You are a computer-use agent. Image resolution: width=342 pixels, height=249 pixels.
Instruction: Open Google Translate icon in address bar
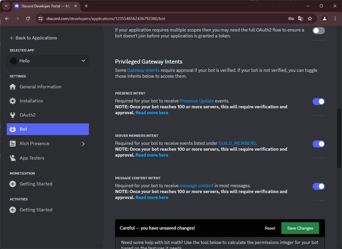(x=300, y=18)
